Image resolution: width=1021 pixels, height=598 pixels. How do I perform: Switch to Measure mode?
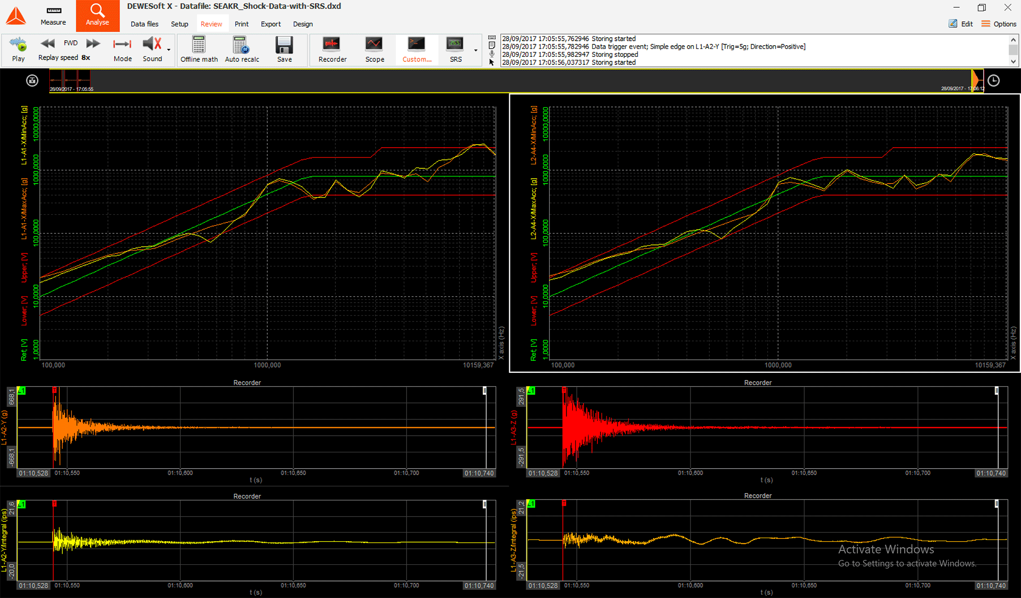pyautogui.click(x=53, y=16)
